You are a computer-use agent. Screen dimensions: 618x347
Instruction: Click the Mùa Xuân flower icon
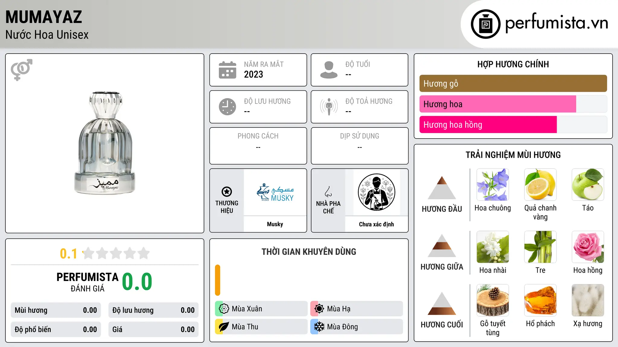coord(224,308)
